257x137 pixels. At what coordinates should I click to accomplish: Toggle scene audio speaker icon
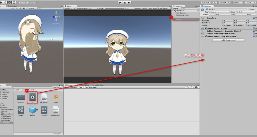(x=21, y=8)
